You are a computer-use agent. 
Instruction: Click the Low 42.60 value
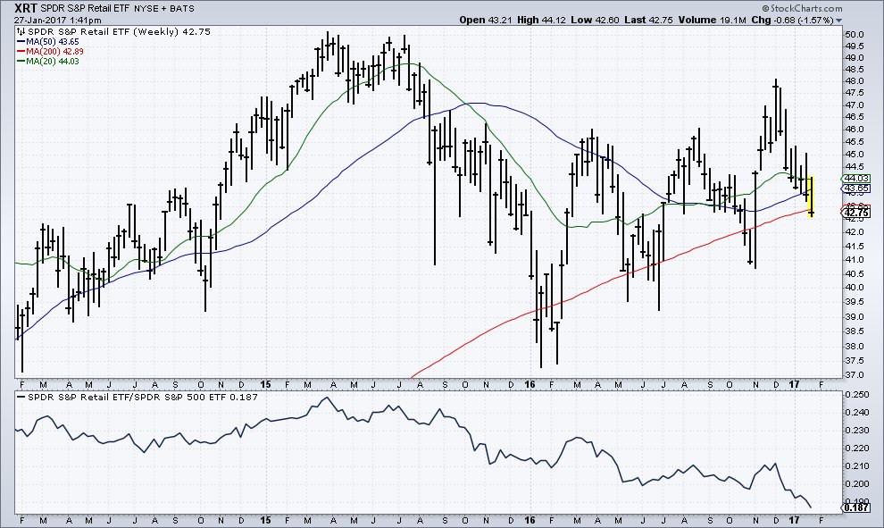click(595, 20)
